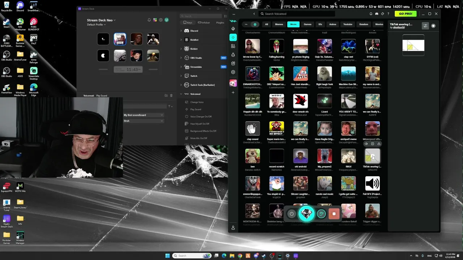The image size is (463, 260).
Task: Click Stream Deck actions search field
Action: click(x=201, y=16)
